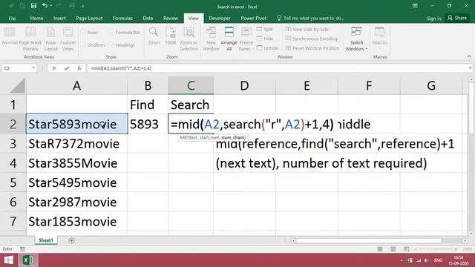Click the Excel taskbar icon
Image resolution: width=475 pixels, height=267 pixels.
pyautogui.click(x=28, y=260)
